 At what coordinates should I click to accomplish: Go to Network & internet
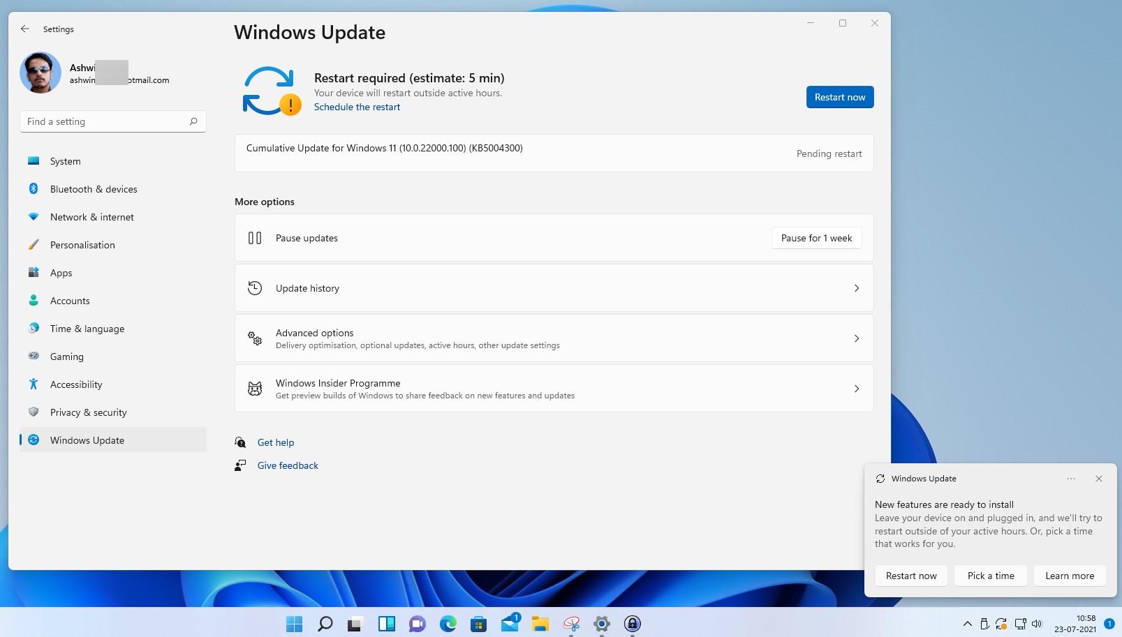click(113, 217)
